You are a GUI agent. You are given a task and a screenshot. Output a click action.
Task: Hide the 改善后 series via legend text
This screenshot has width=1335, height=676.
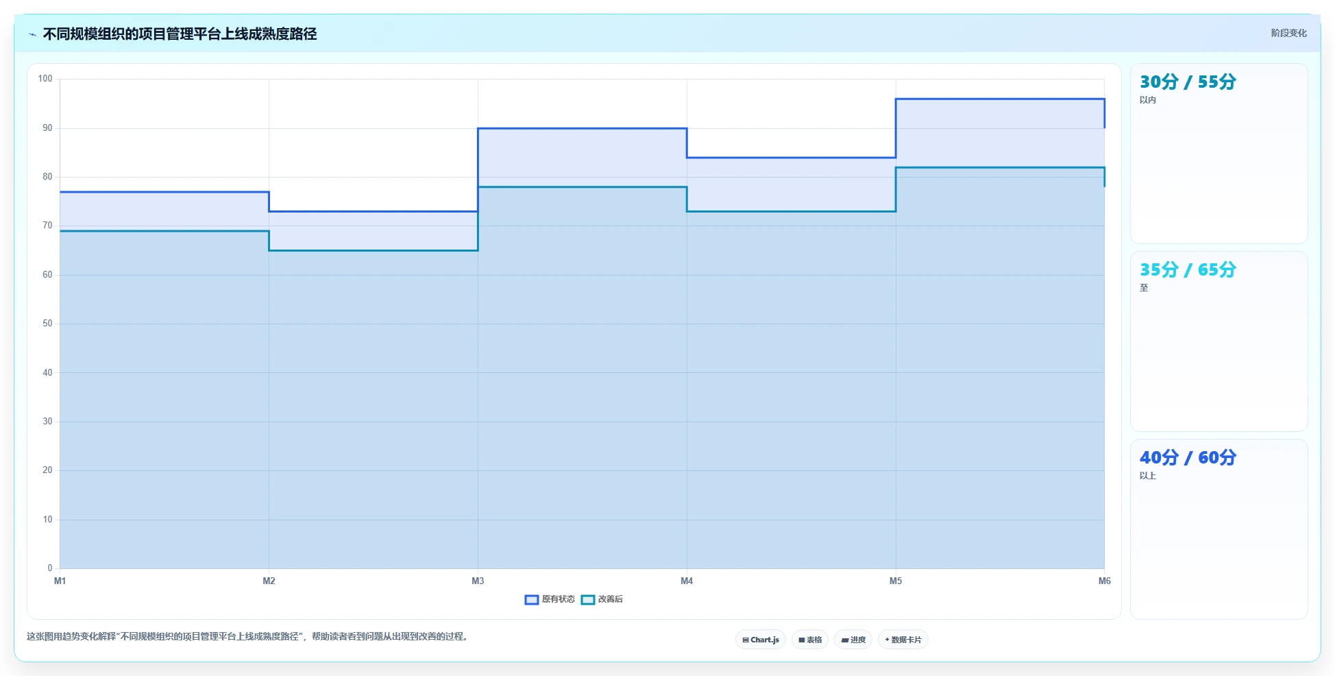click(x=610, y=599)
